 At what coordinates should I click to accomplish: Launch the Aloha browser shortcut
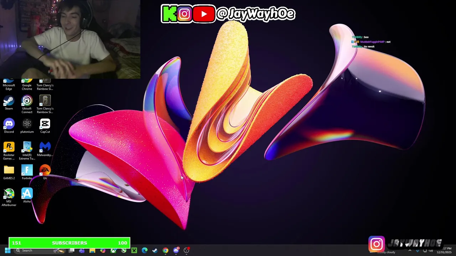coord(27,196)
